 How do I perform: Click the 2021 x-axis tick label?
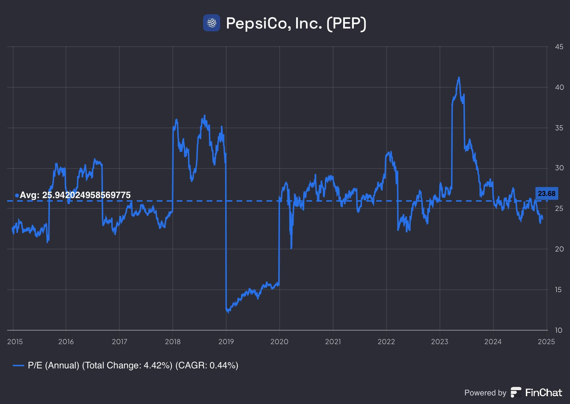point(333,342)
